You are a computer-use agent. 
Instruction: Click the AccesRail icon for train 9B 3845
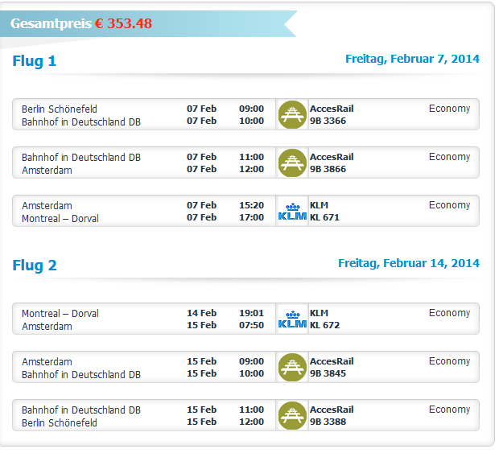[292, 368]
